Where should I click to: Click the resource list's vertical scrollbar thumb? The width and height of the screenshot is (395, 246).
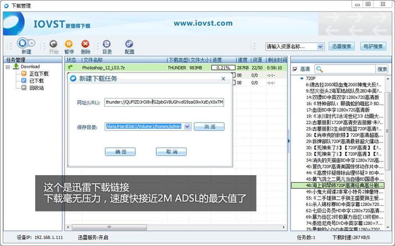click(x=388, y=131)
